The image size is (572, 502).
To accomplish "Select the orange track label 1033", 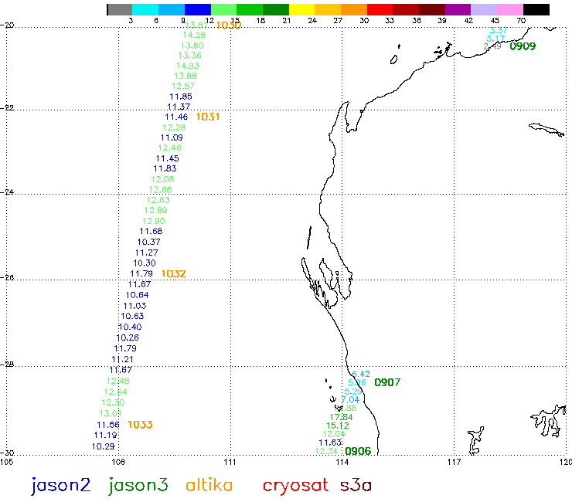I will click(140, 425).
